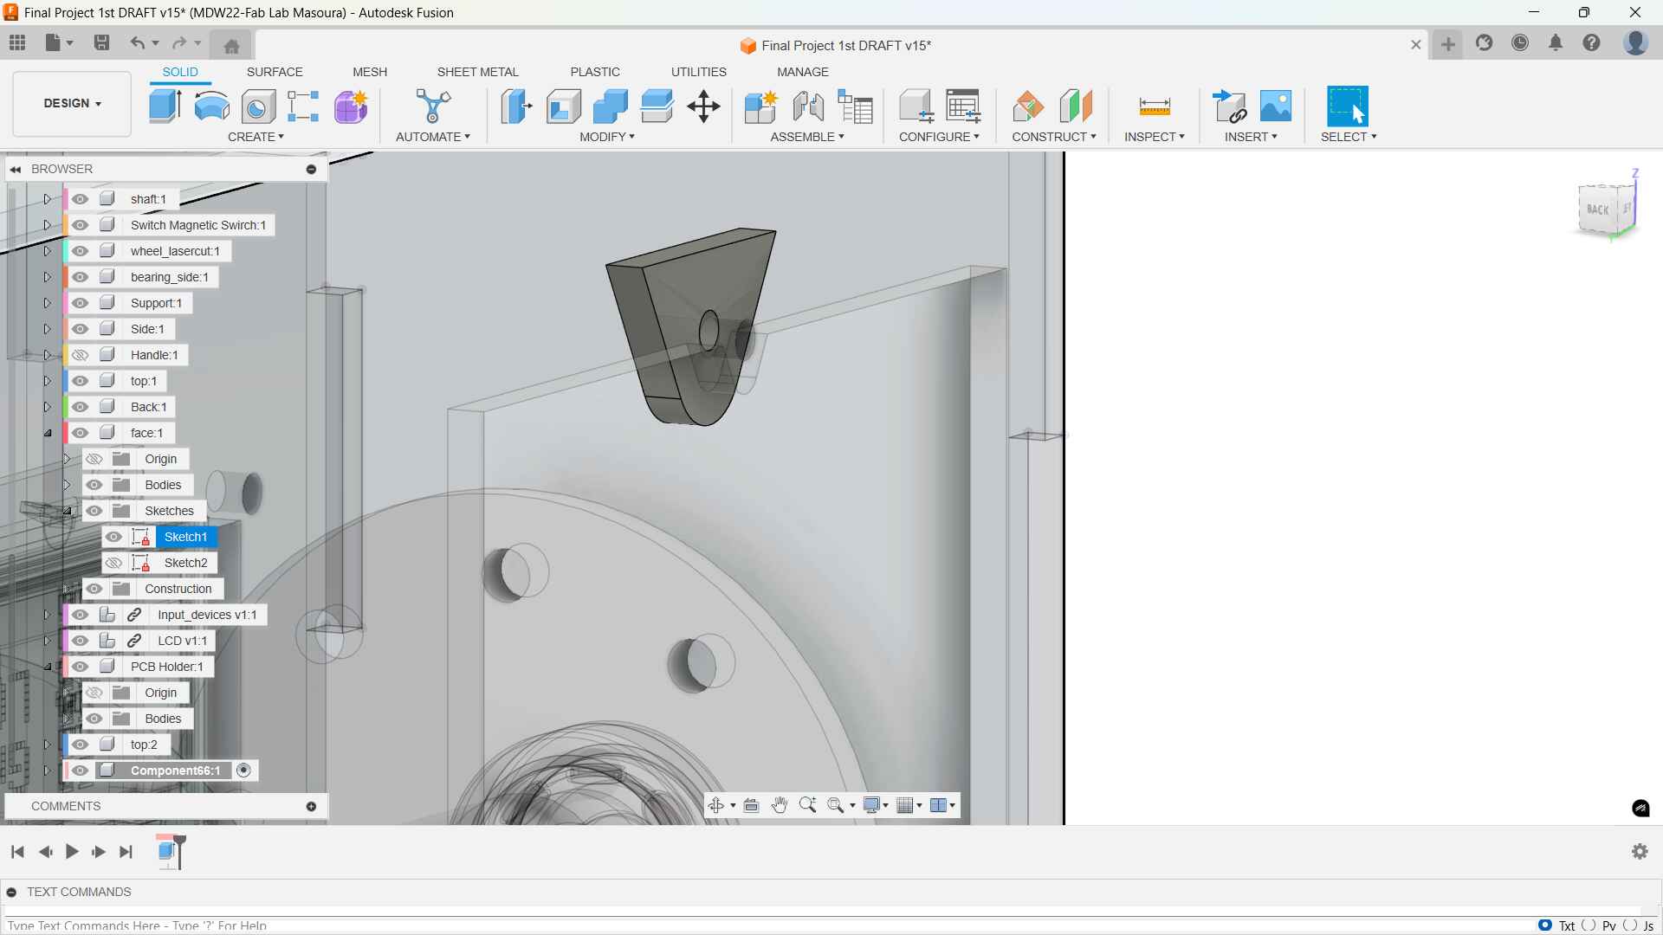Open the MODIFY dropdown menu
The width and height of the screenshot is (1663, 935).
click(x=607, y=137)
